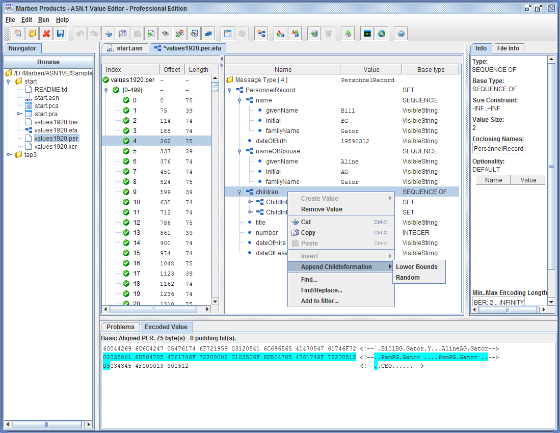Collapse the [0-499] index group
The width and height of the screenshot is (560, 433).
(106, 90)
